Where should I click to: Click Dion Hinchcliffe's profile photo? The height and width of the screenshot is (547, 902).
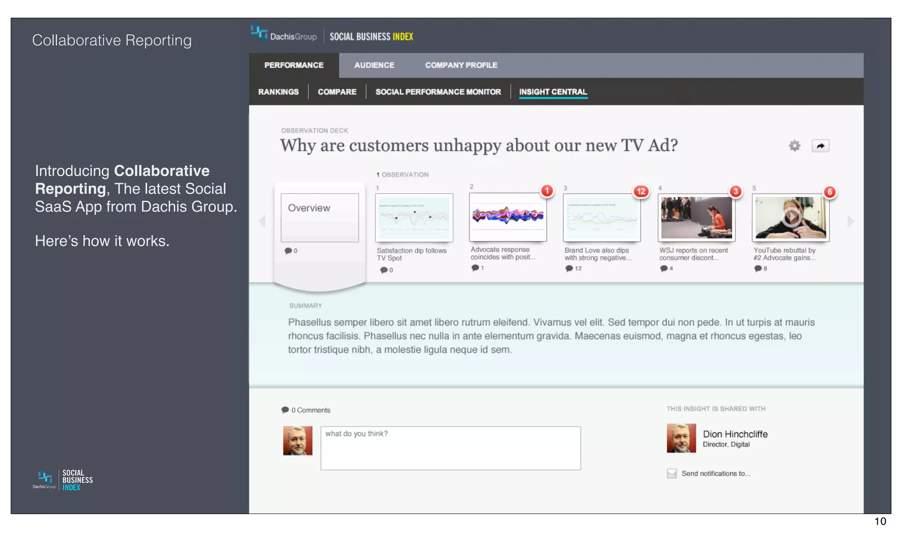[x=681, y=438]
